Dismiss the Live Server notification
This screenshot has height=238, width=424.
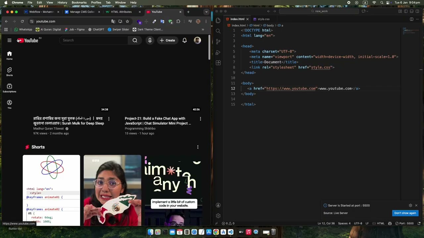[416, 206]
